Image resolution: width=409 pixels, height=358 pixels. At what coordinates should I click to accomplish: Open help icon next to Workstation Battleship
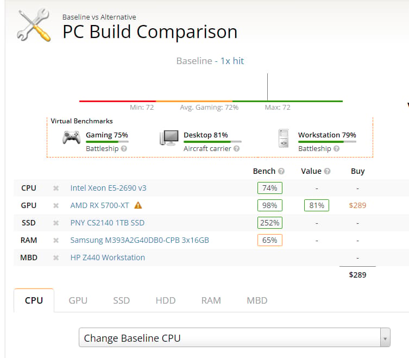click(x=336, y=148)
